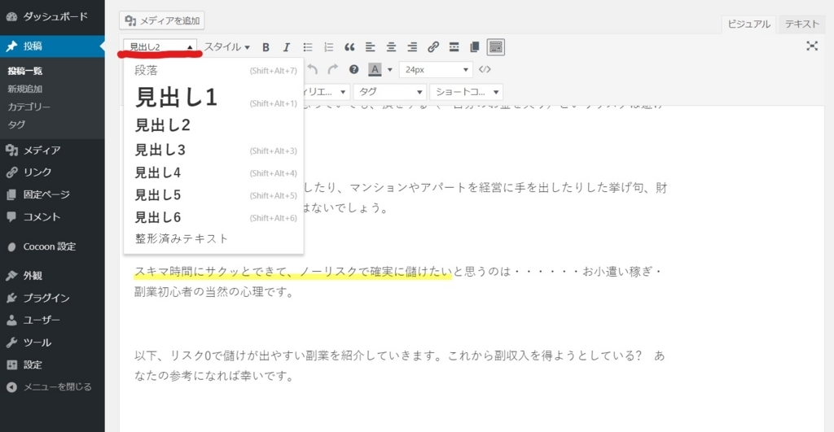Open the ショートコード dropdown
834x432 pixels.
pyautogui.click(x=466, y=92)
